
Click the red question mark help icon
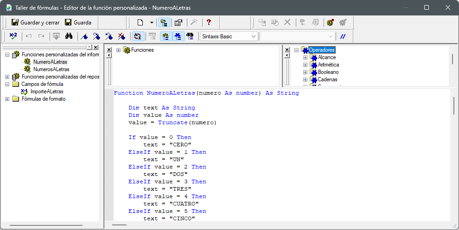[x=209, y=22]
